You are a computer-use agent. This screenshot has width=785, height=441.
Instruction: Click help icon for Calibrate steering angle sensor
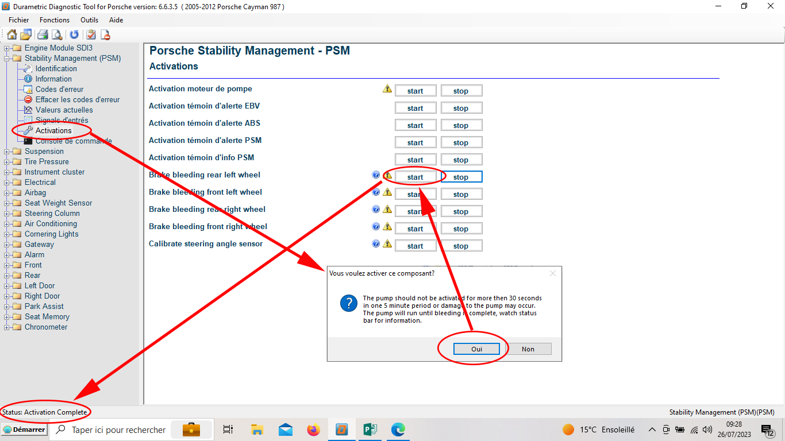pyautogui.click(x=376, y=243)
